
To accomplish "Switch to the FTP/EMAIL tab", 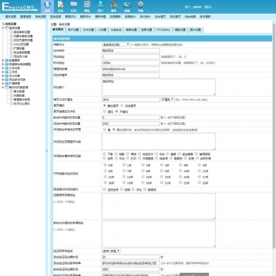I will (x=163, y=30).
